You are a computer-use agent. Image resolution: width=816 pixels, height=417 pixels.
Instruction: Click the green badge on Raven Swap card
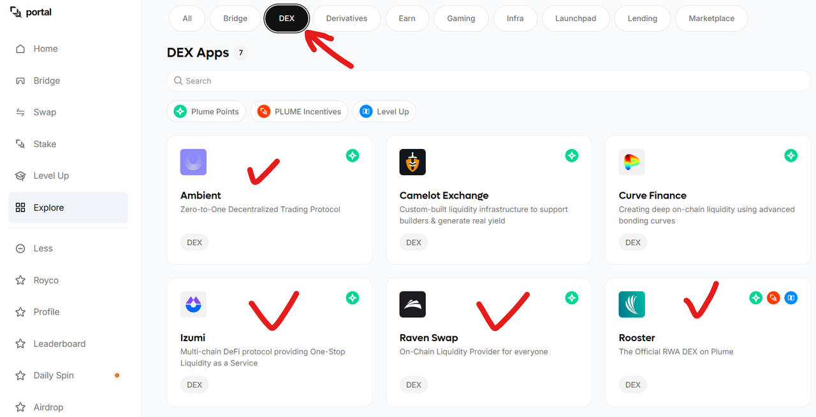pyautogui.click(x=572, y=297)
